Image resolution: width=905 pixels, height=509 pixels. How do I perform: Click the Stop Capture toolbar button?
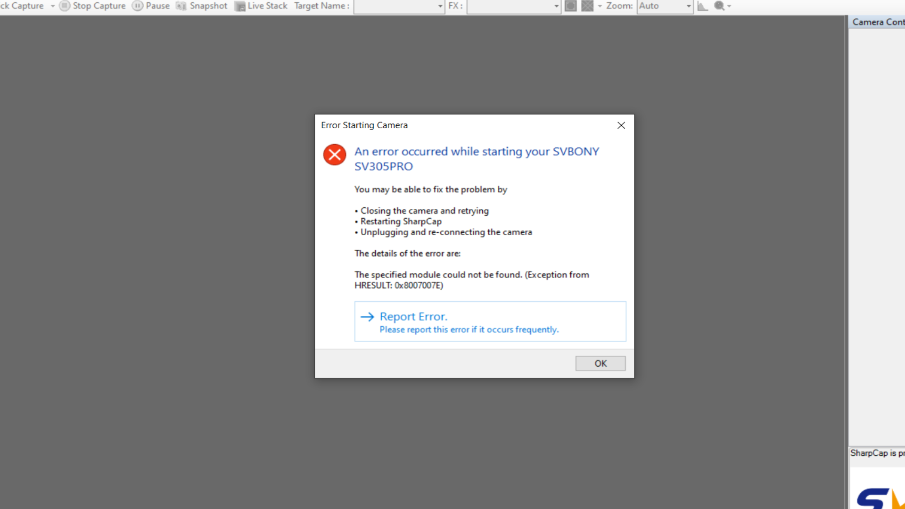tap(92, 6)
